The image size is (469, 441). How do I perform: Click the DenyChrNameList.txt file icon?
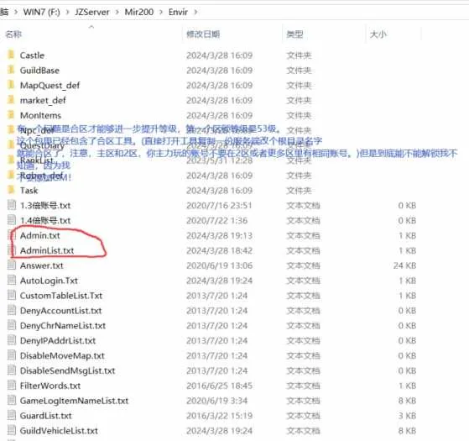(12, 325)
